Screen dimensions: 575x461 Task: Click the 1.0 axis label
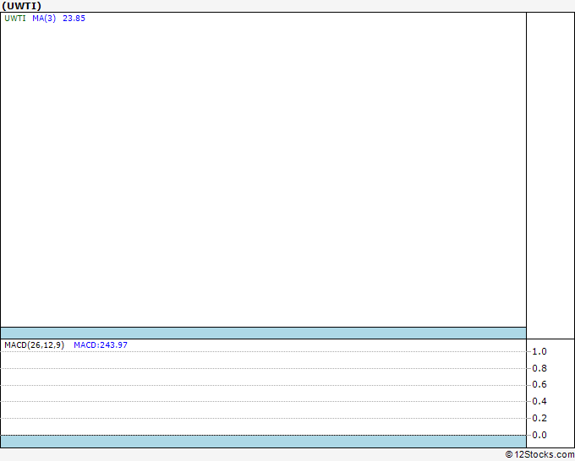point(539,351)
